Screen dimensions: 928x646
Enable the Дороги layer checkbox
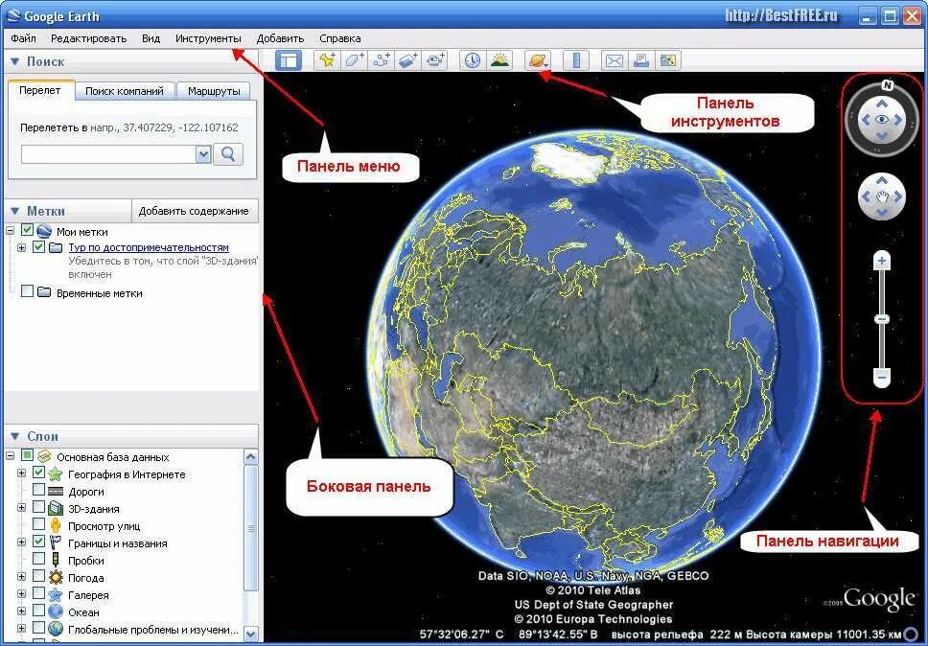pos(39,489)
